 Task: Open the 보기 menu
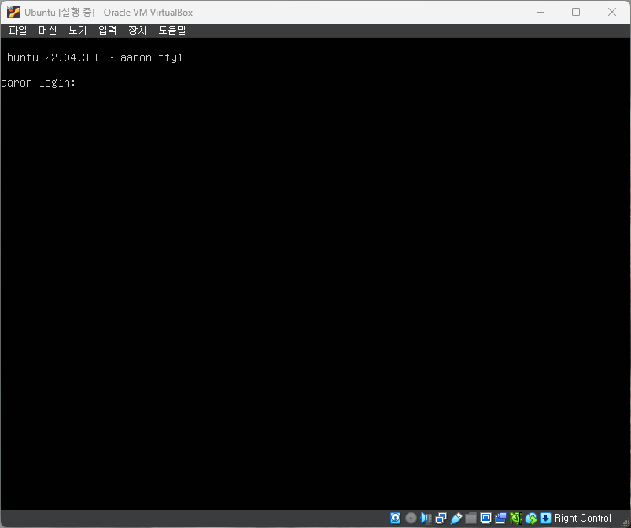pos(78,30)
